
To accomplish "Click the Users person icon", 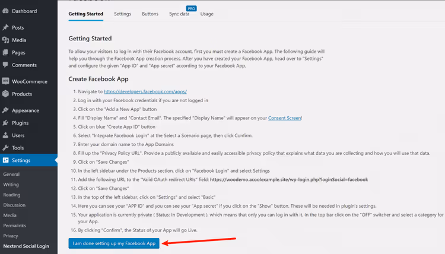I will point(5,135).
